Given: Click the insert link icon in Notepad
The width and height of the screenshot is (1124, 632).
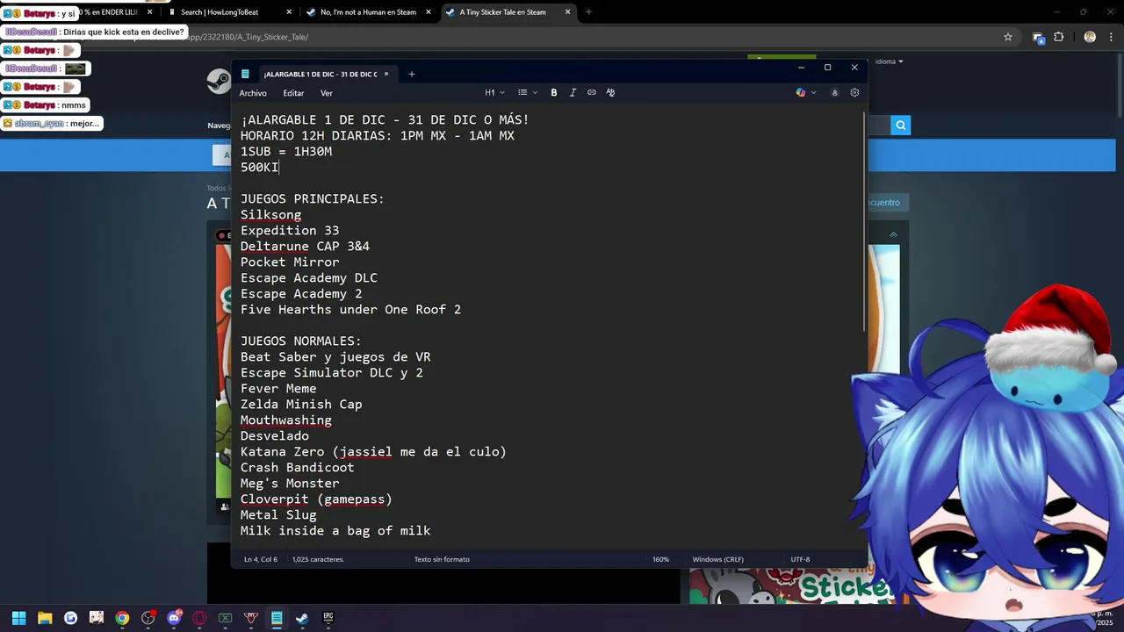Looking at the screenshot, I should click(x=592, y=93).
